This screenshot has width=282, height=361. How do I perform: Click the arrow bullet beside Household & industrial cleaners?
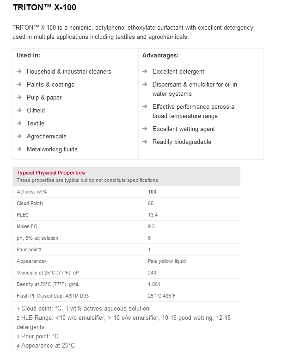(19, 71)
